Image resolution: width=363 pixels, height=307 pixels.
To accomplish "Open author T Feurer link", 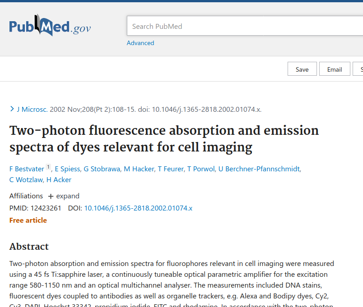I will 171,169.
